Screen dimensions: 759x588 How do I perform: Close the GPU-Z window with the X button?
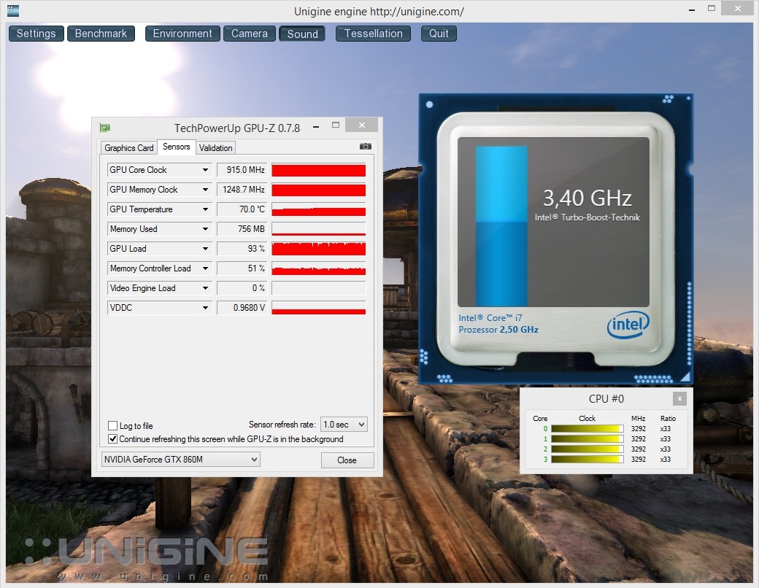pyautogui.click(x=361, y=125)
